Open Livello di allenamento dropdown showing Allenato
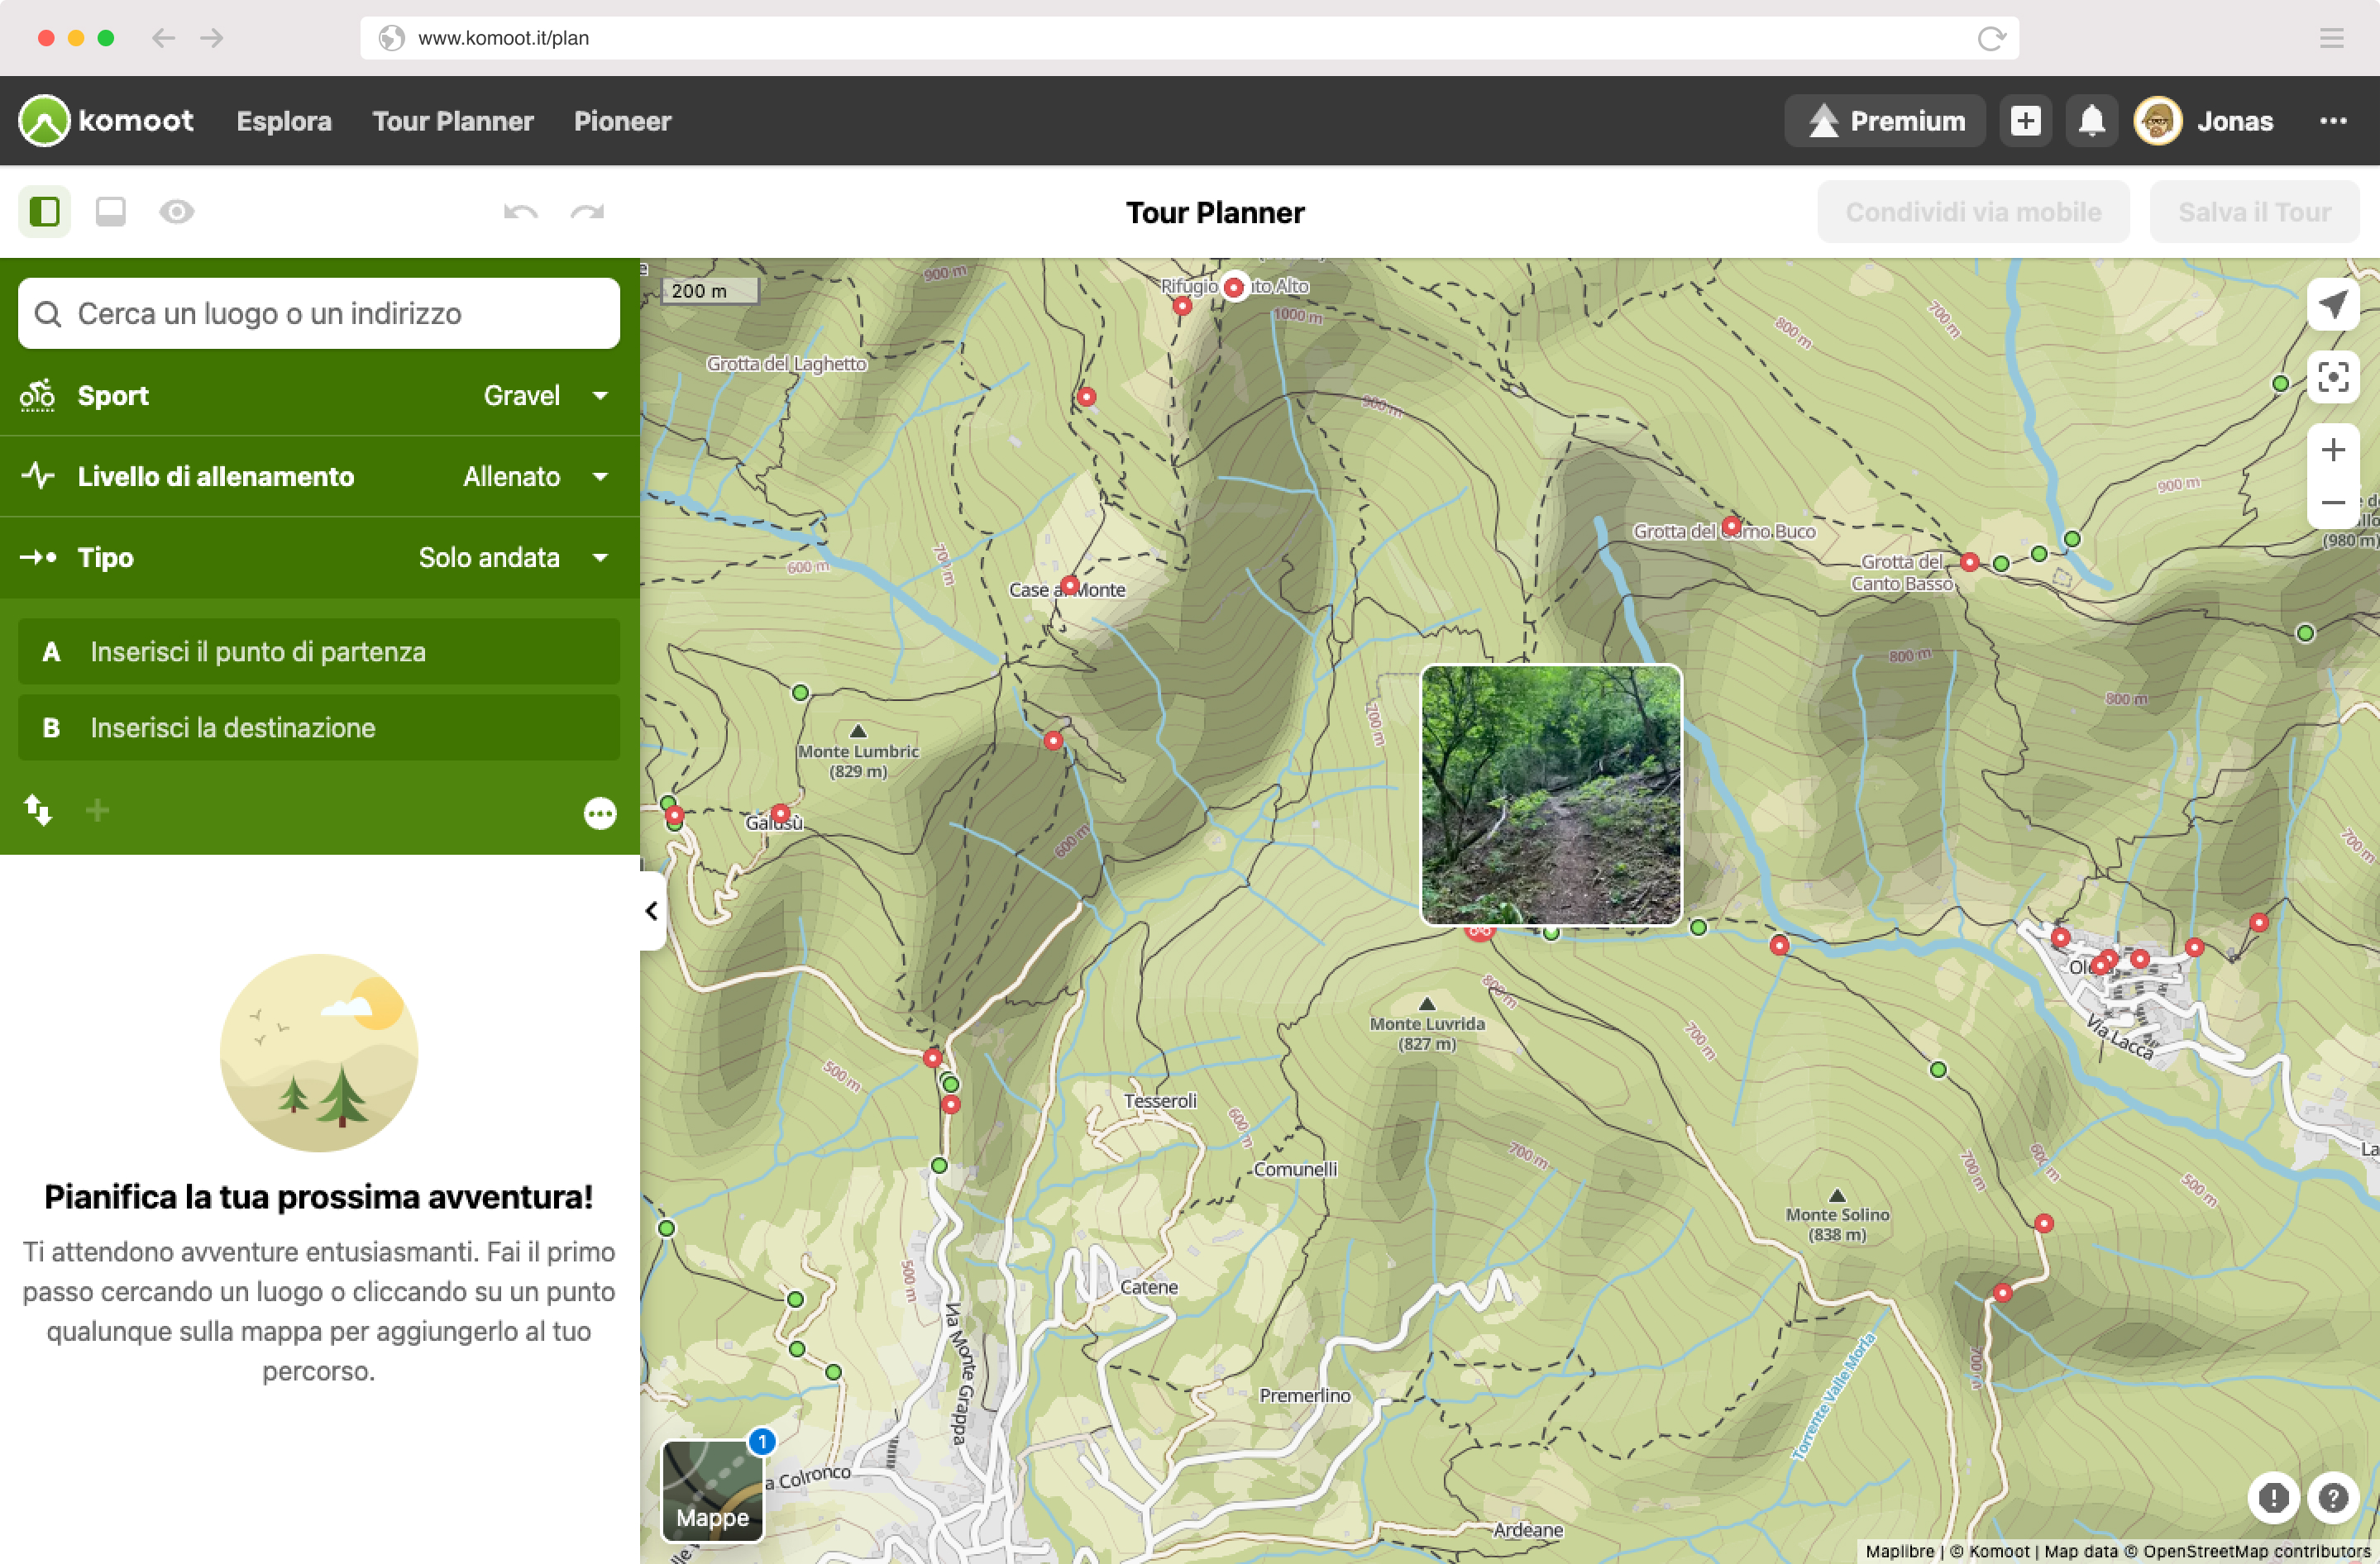This screenshot has width=2380, height=1564. [x=320, y=477]
